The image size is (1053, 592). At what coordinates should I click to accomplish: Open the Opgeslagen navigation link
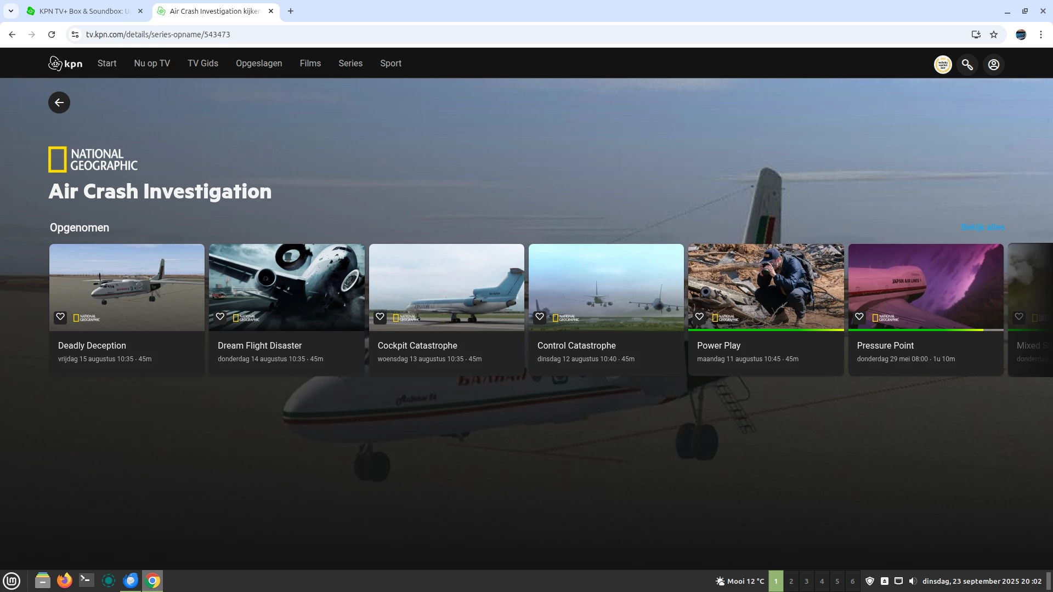click(x=259, y=64)
